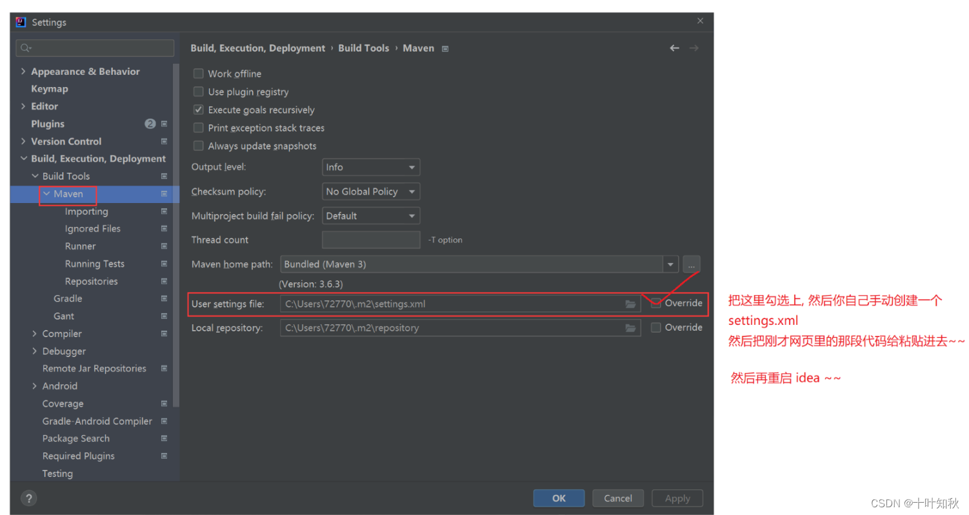The height and width of the screenshot is (515, 969).
Task: Click the project-level icon on Maven row
Action: pyautogui.click(x=165, y=193)
